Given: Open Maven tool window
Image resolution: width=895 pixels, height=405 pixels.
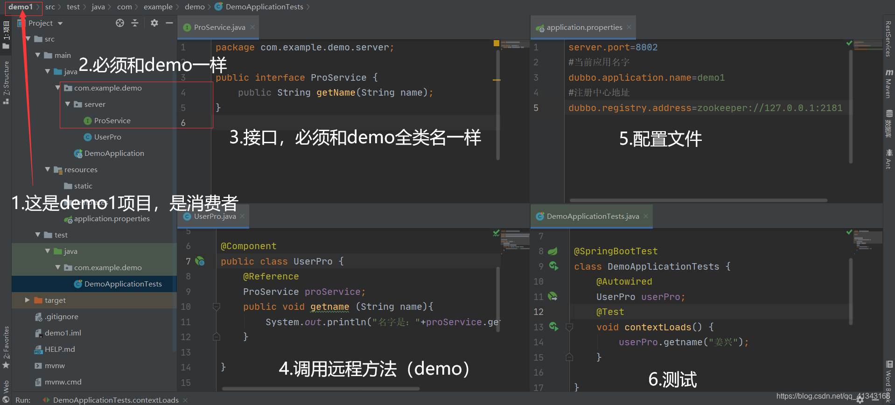Looking at the screenshot, I should coord(889,84).
